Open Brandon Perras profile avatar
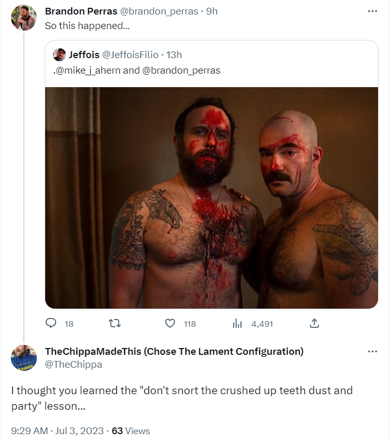 24,18
